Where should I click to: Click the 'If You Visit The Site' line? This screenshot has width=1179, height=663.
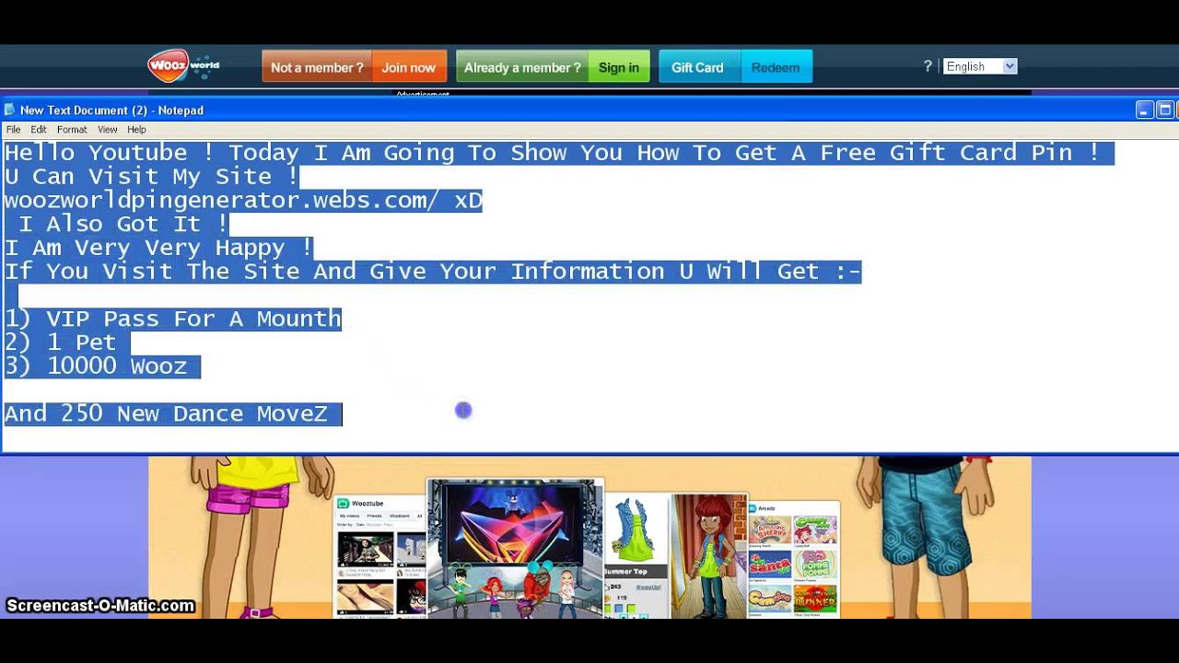click(x=433, y=272)
